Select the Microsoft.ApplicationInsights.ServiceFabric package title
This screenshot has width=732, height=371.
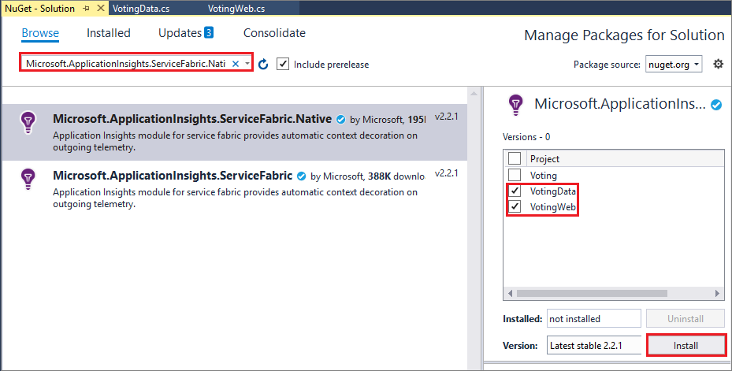[x=173, y=176]
